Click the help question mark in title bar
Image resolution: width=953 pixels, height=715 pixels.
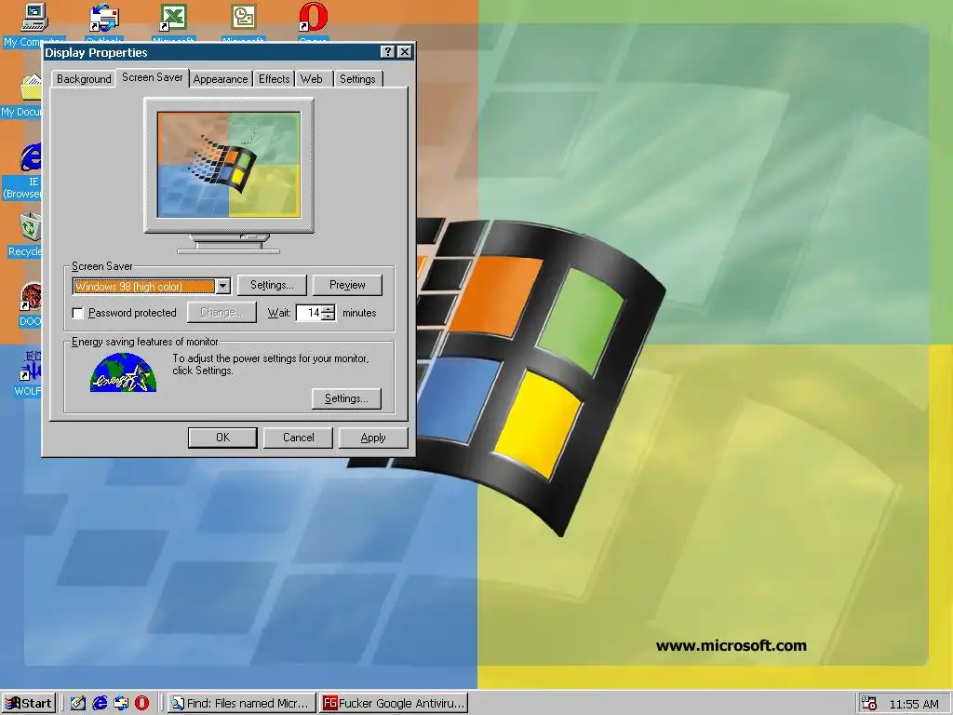coord(387,52)
